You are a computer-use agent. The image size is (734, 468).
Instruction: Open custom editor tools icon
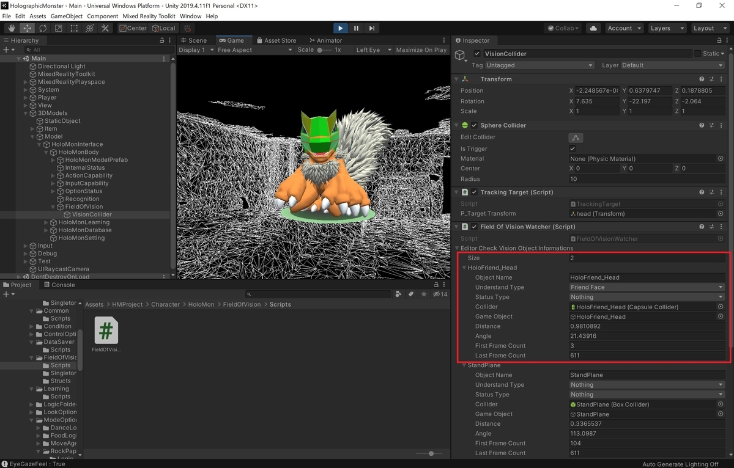(x=105, y=28)
